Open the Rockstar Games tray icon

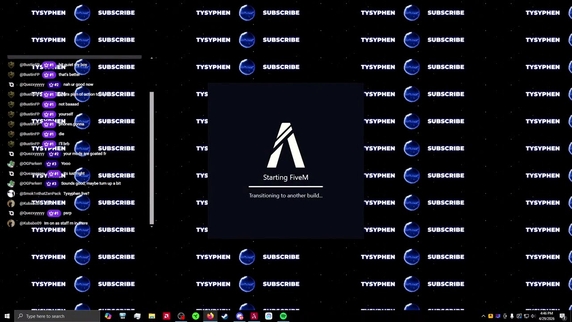(x=491, y=316)
